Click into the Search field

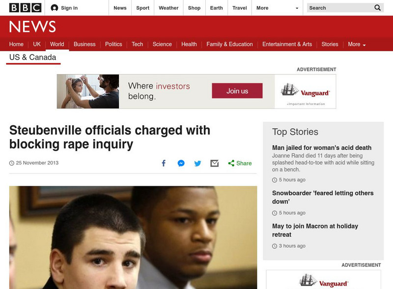pos(340,8)
